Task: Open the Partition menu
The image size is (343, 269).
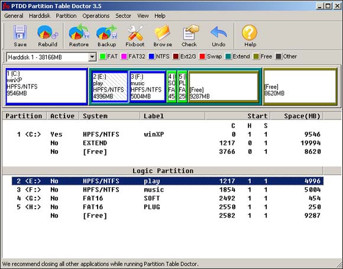Action: point(66,16)
